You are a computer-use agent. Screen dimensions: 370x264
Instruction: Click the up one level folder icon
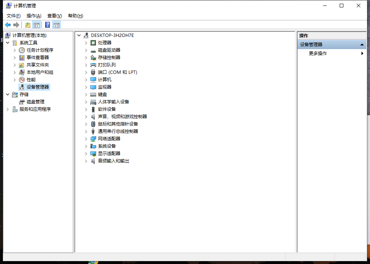(x=27, y=25)
